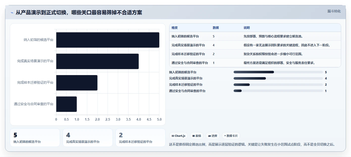Screen dimensions: 351x157
Task: Click the description starting with 假设有一家无法展示
Action: [287, 45]
